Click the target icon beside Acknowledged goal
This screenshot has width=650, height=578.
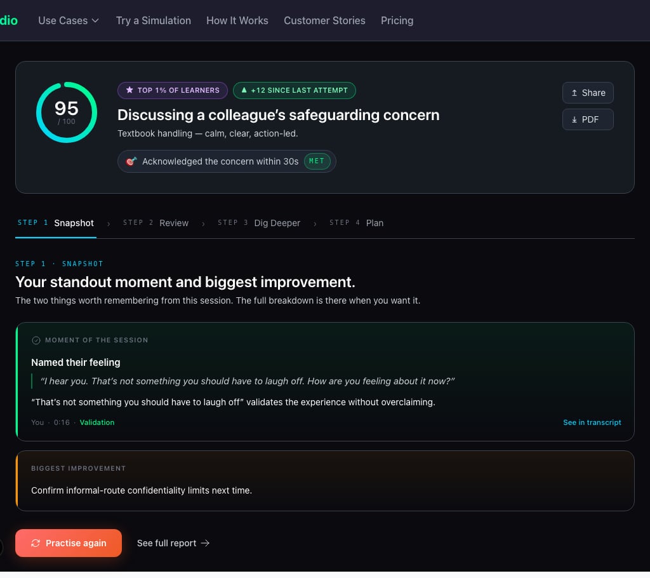[x=131, y=161]
